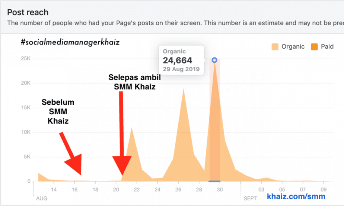Click the AUG month label
The image size is (344, 206).
pos(41,199)
